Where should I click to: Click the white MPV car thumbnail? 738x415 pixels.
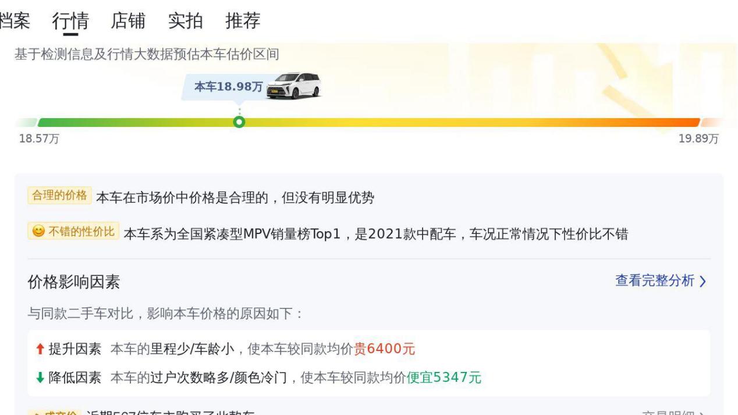point(293,86)
